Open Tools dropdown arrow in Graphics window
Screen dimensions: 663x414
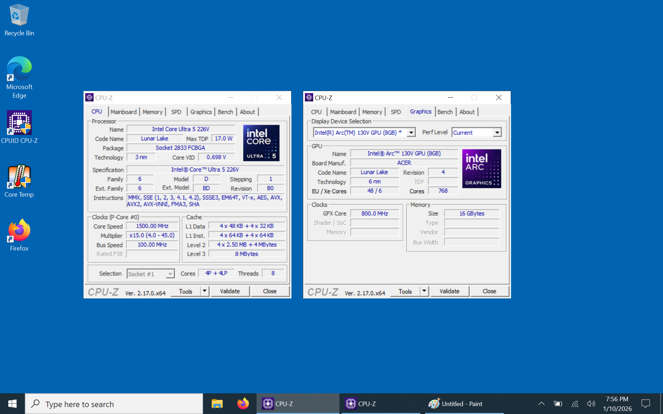tap(424, 291)
